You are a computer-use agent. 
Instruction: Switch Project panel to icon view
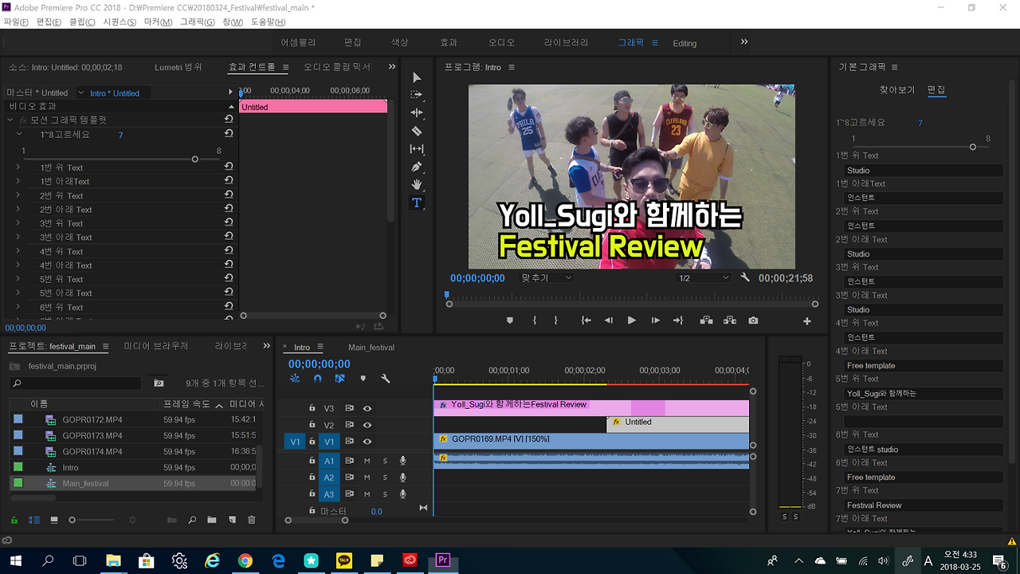coord(54,520)
